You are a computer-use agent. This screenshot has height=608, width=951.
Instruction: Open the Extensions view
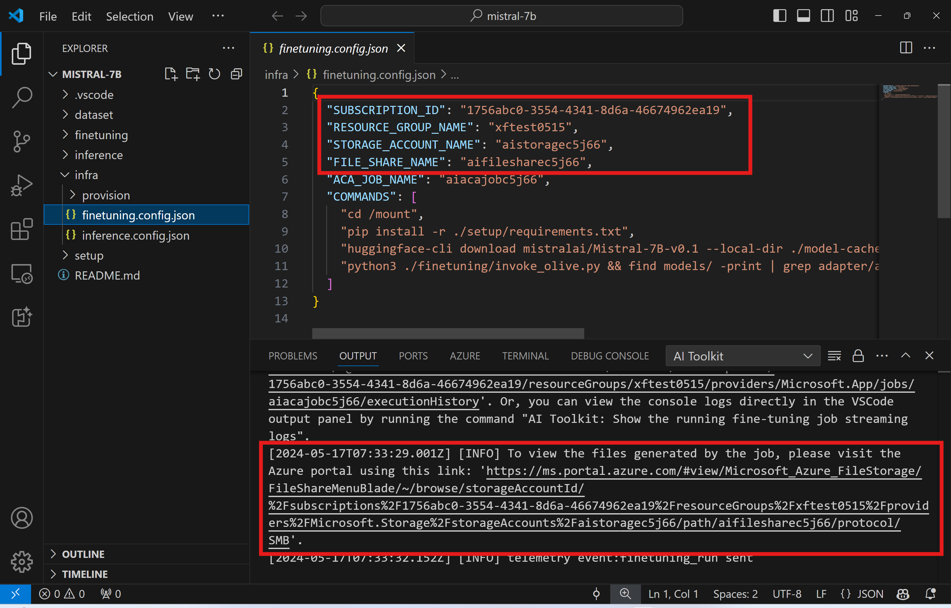click(21, 230)
